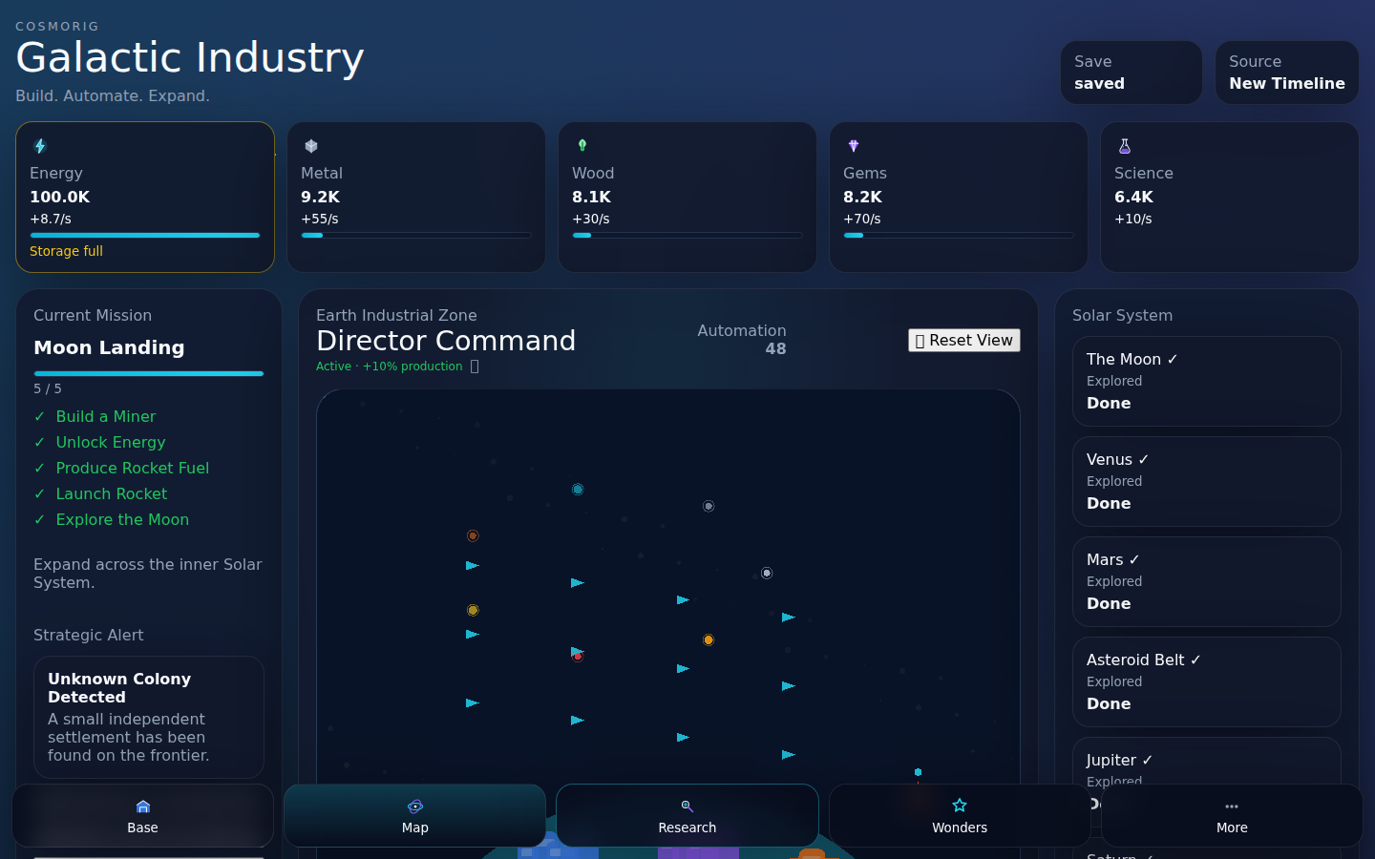This screenshot has height=859, width=1375.
Task: Open the Research tab
Action: point(687,816)
